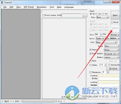Toggle the Output image checkbox
Image resolution: width=121 pixels, height=104 pixels.
coord(63,97)
